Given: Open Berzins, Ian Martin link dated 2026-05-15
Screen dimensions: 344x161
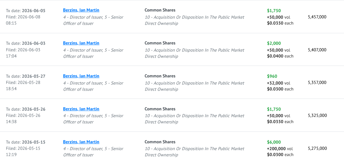Looking at the screenshot, I should click(81, 142).
